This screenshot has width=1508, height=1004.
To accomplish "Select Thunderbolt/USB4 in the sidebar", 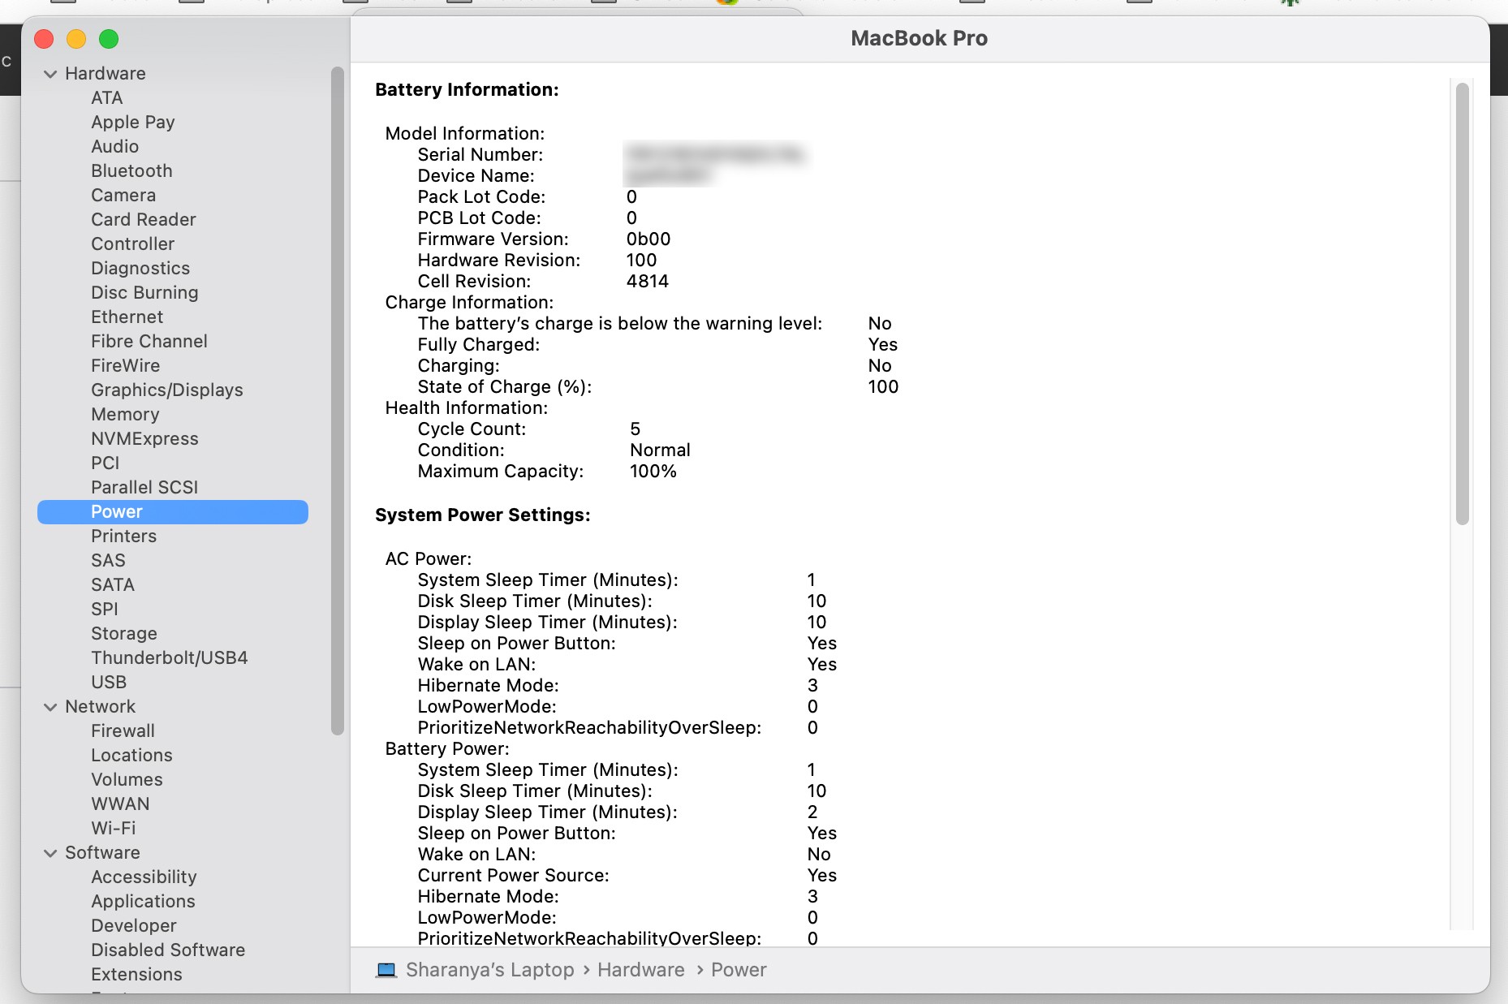I will tap(170, 658).
